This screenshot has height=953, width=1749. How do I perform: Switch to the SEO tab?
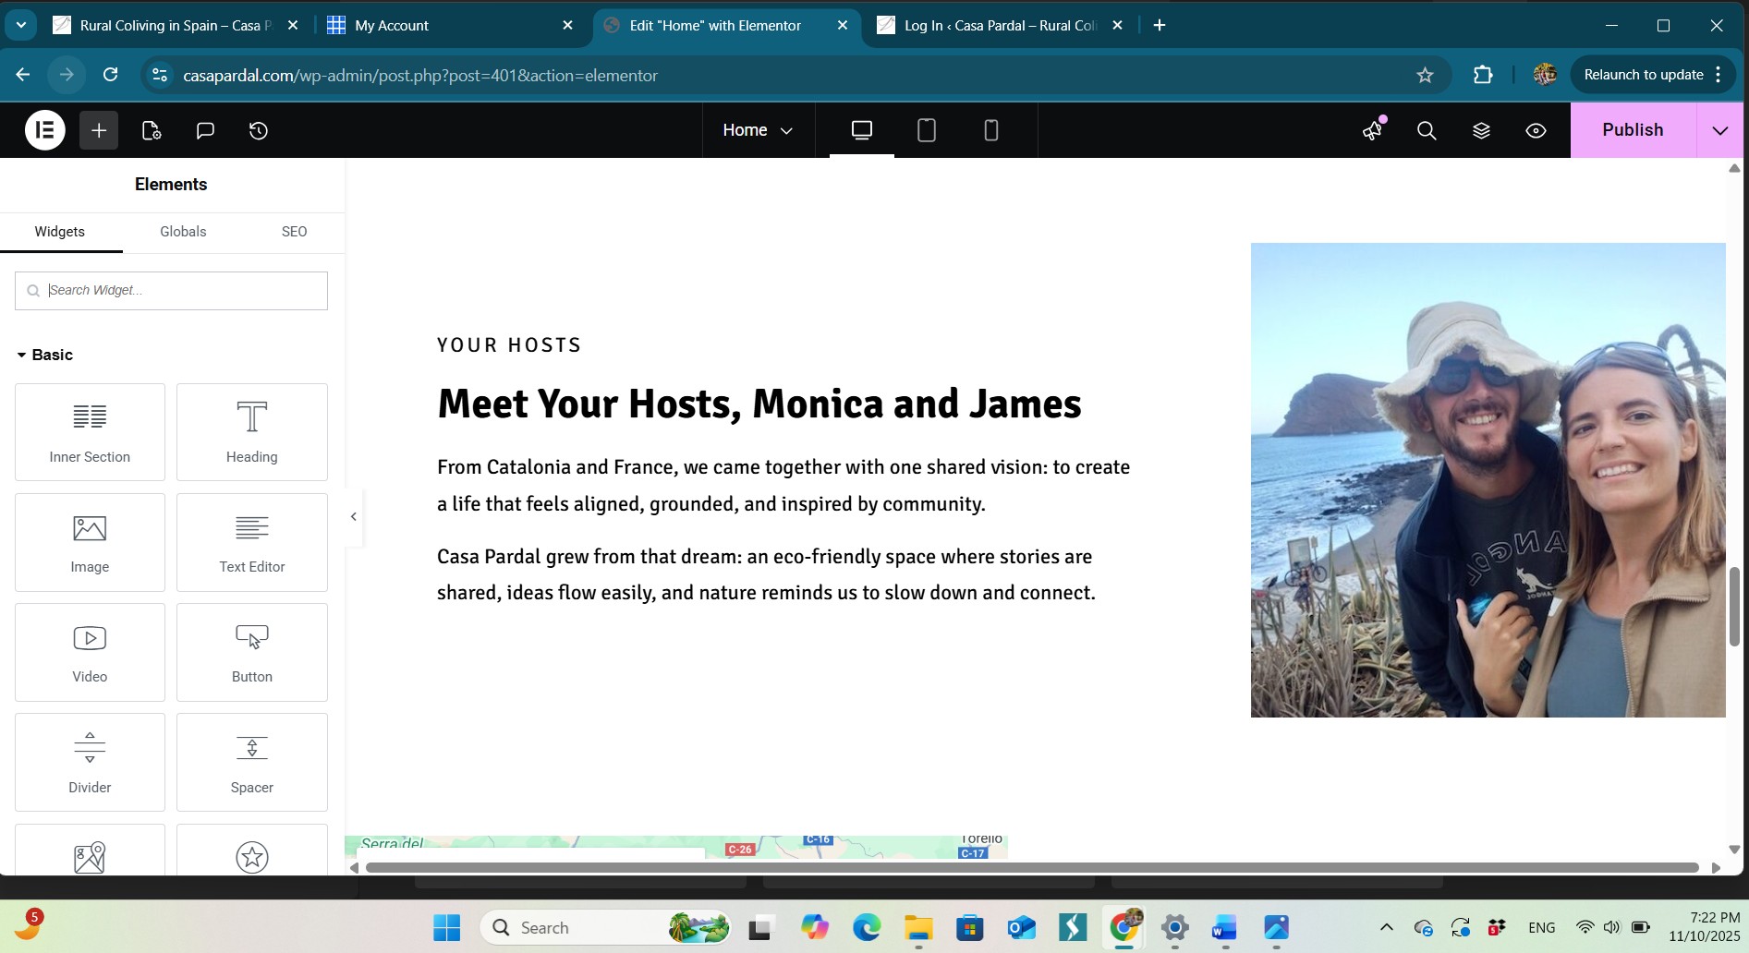[294, 232]
